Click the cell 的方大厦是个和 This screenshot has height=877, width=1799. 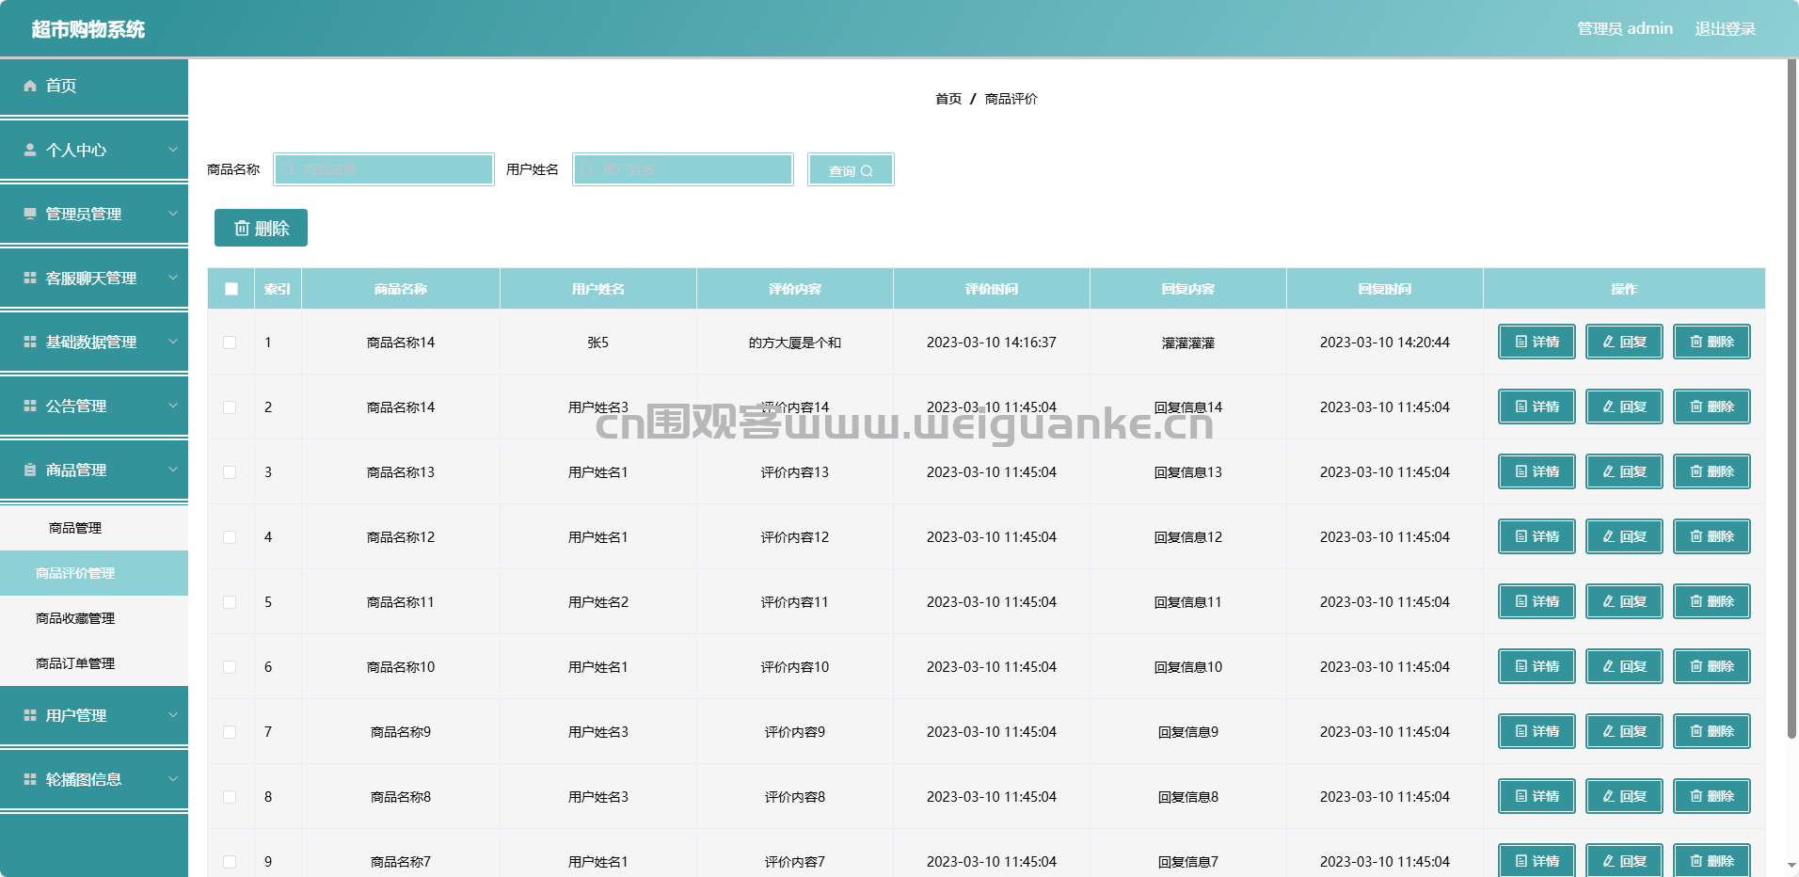coord(795,343)
